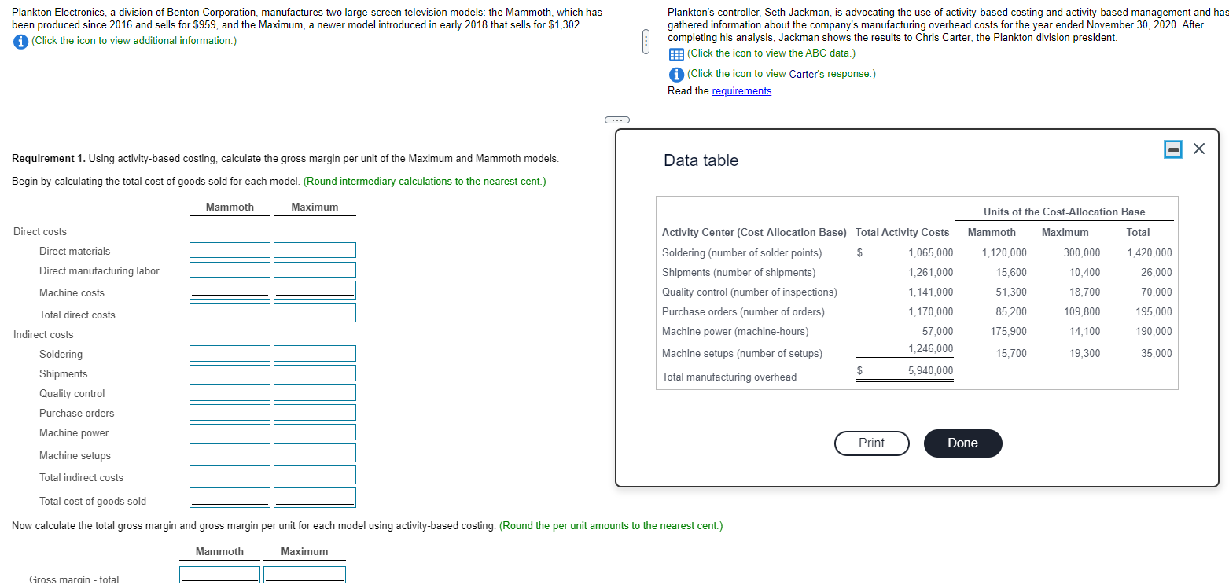Open the ABC data table icon
Viewport: 1229px width, 585px height.
tap(675, 53)
